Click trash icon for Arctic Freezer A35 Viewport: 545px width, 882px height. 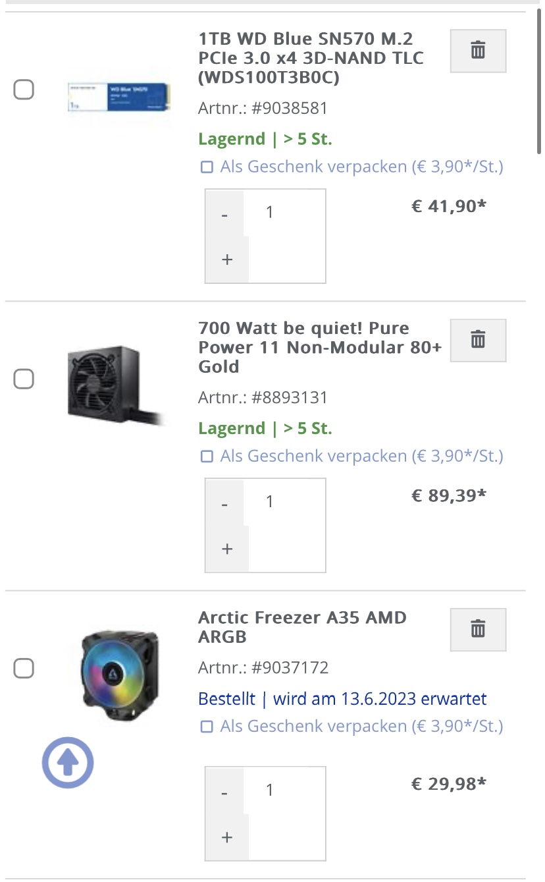click(x=478, y=629)
